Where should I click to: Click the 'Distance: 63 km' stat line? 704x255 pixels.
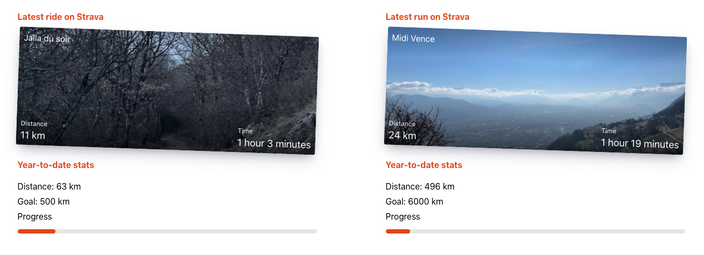49,187
